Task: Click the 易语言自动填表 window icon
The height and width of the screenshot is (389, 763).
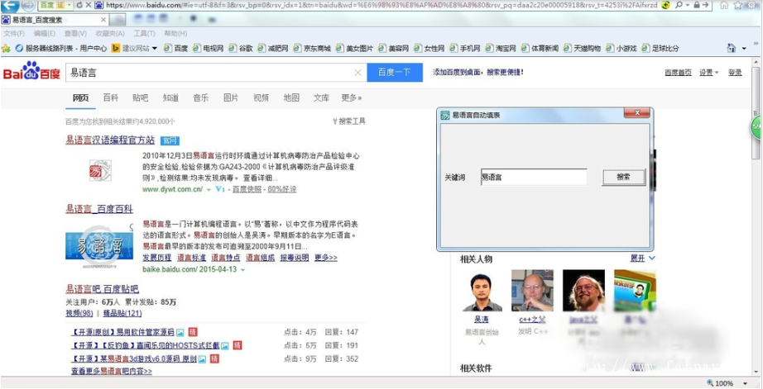Action: coord(445,115)
